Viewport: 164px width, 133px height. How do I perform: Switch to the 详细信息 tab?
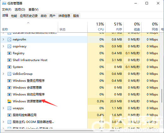click(x=64, y=16)
